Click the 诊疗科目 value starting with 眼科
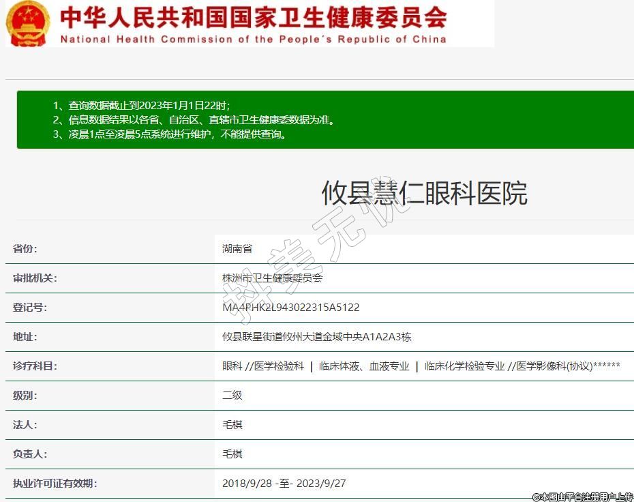This screenshot has height=502, width=634. click(421, 366)
